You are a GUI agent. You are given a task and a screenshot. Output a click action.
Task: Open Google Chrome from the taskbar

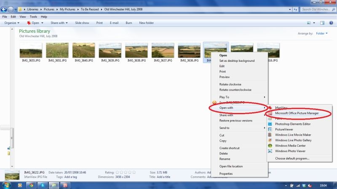31,185
